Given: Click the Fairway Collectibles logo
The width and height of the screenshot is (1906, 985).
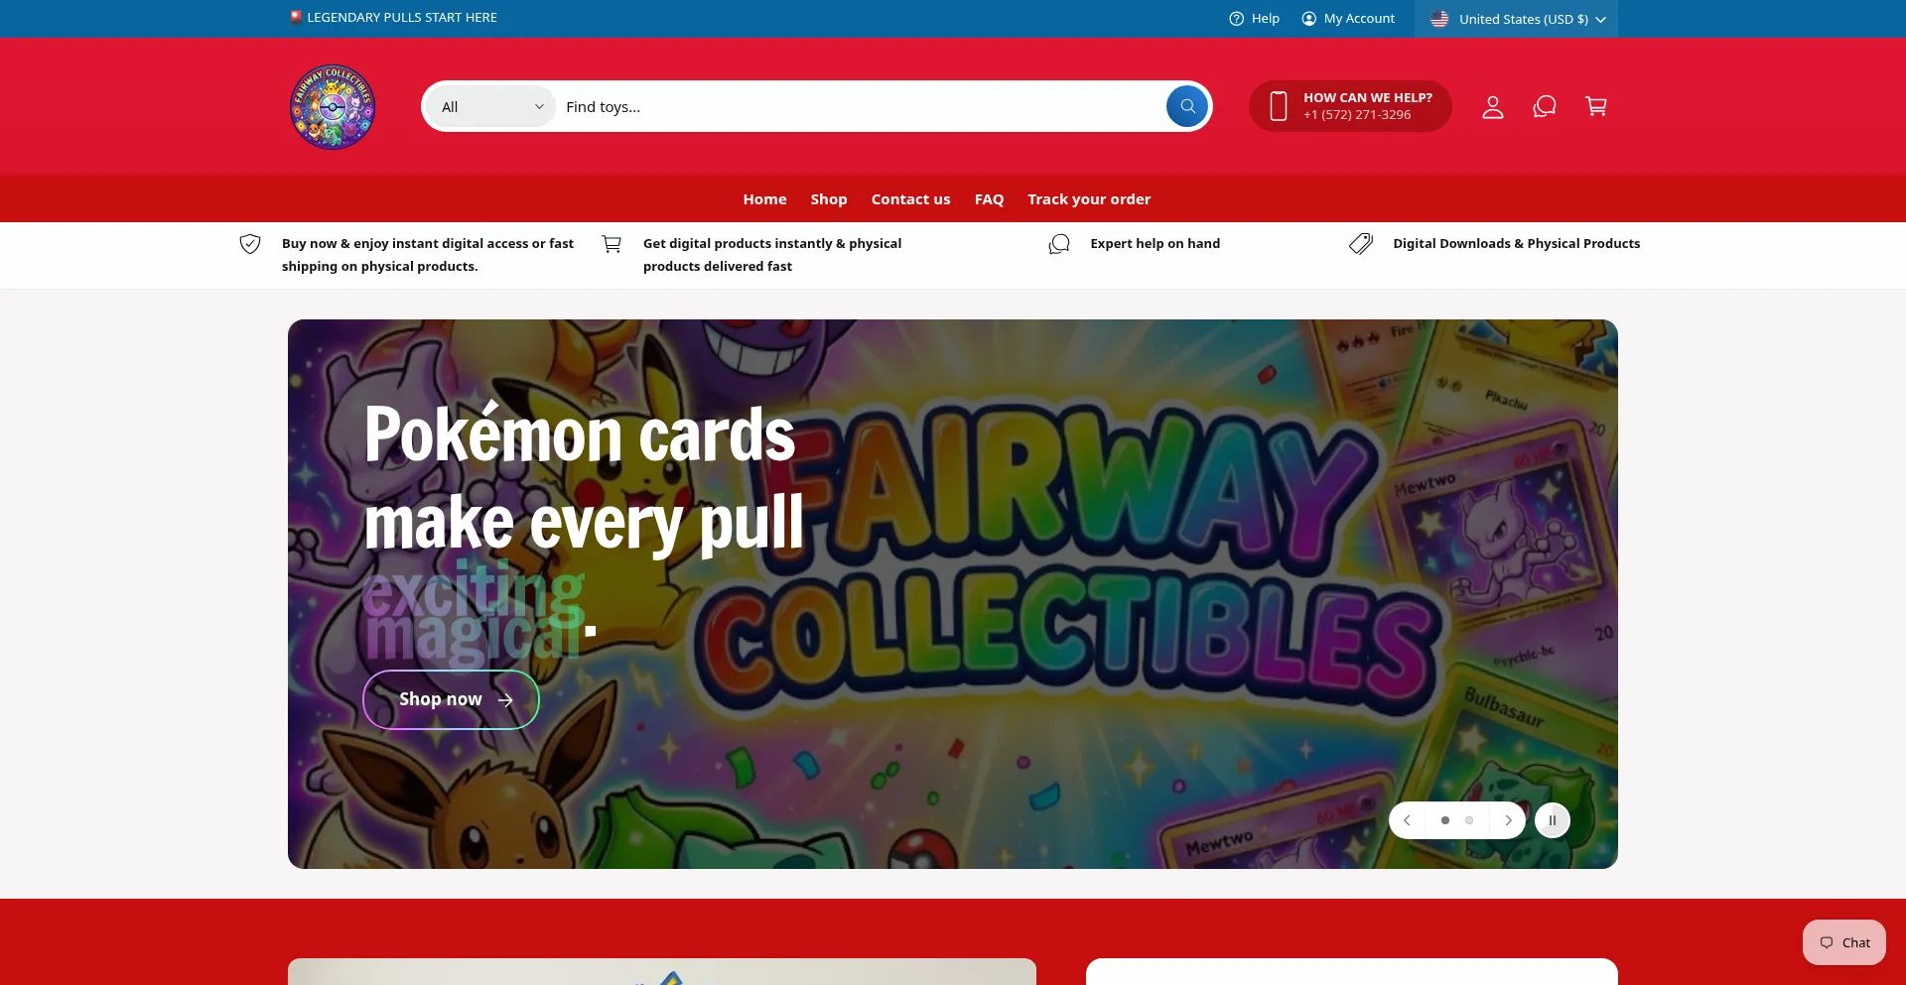Looking at the screenshot, I should pos(333,107).
